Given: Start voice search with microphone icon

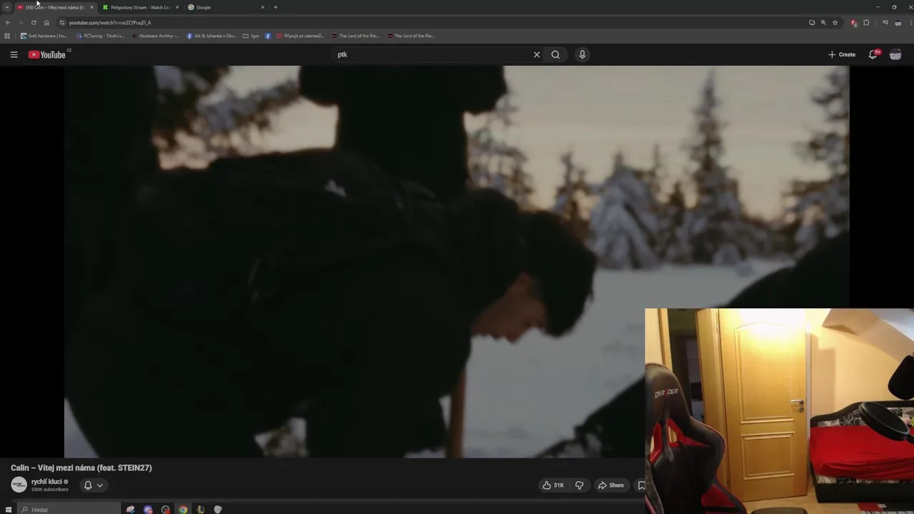Looking at the screenshot, I should click(582, 54).
